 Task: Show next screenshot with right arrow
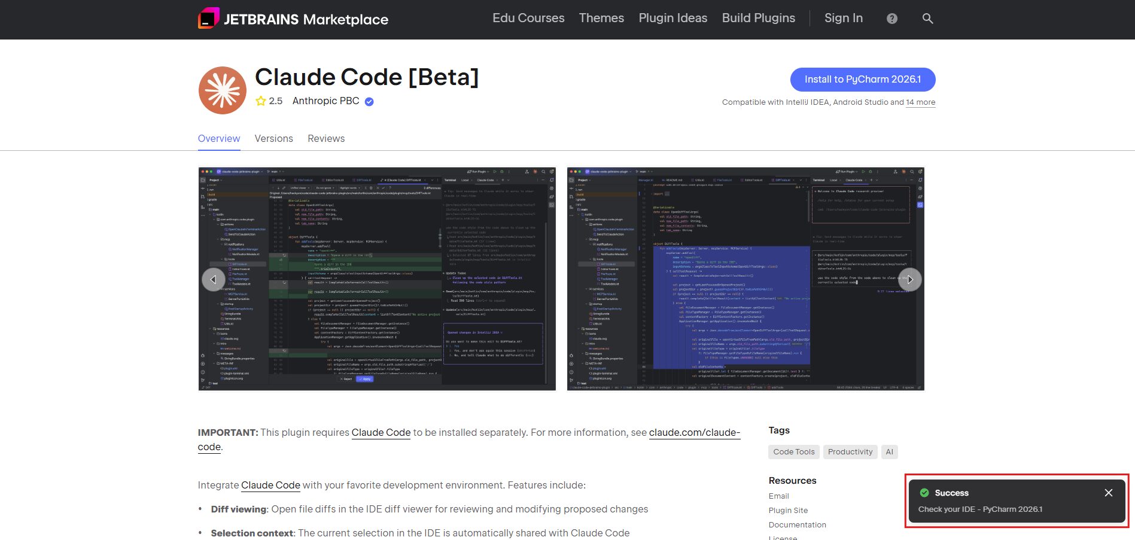(909, 280)
